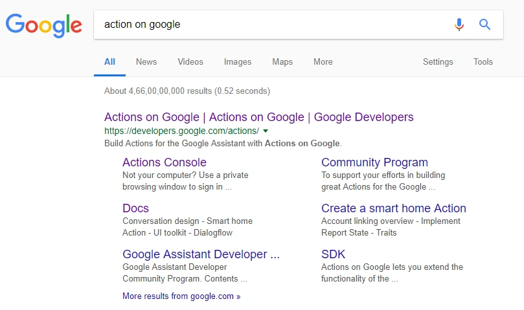Open the Images tab
Screen dimensions: 524x310
click(238, 61)
